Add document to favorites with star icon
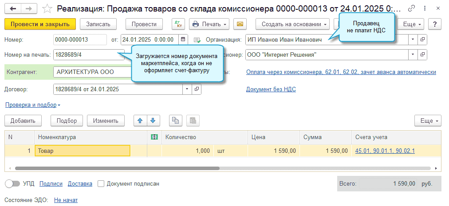Image resolution: width=449 pixels, height=206 pixels. click(47, 9)
